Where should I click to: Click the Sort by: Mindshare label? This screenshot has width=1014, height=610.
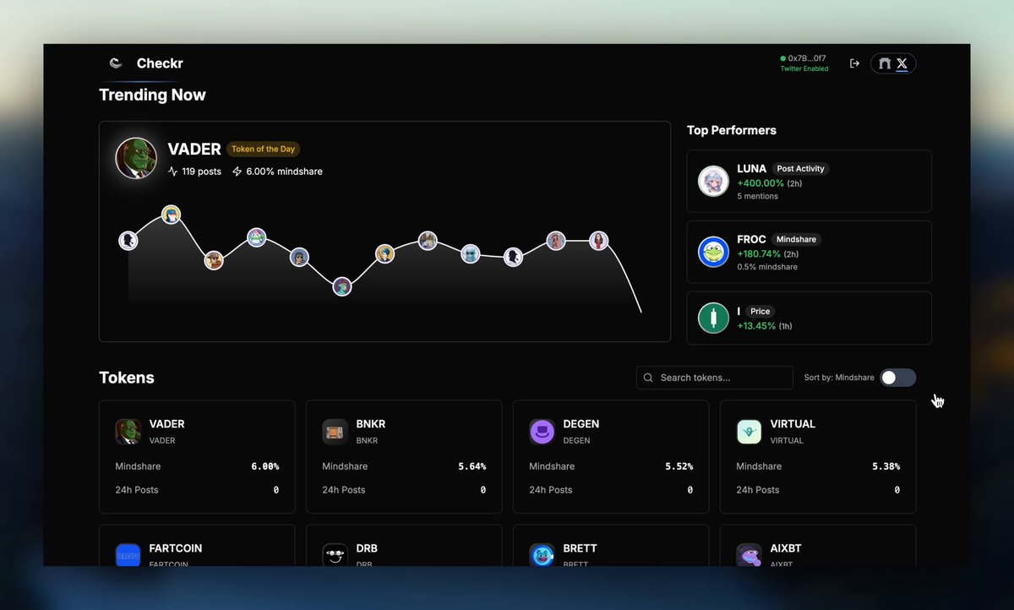click(x=839, y=378)
